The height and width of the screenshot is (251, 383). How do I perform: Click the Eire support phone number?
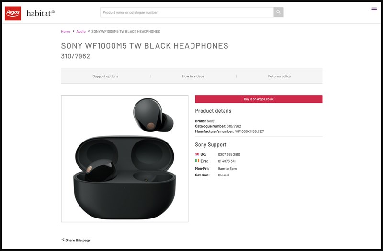click(226, 161)
